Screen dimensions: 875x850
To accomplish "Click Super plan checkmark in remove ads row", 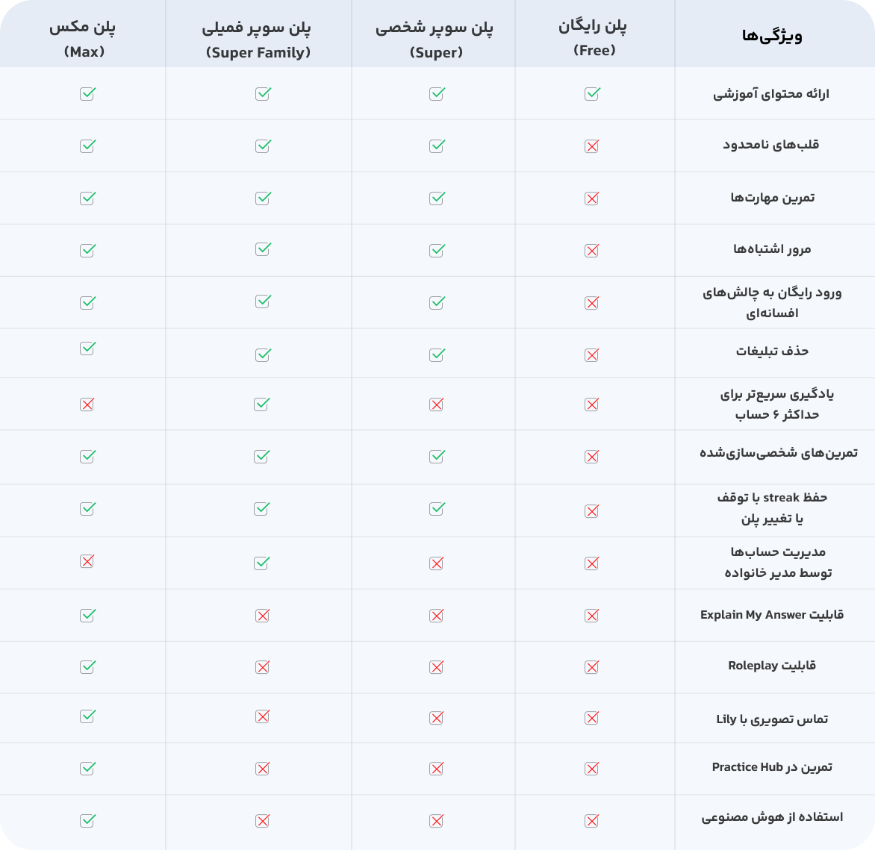I will point(437,354).
